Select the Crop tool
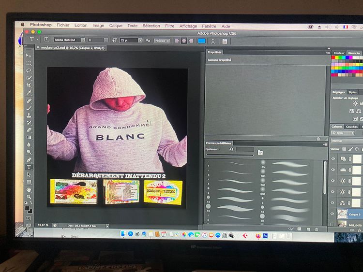The image size is (363, 272). [29, 86]
